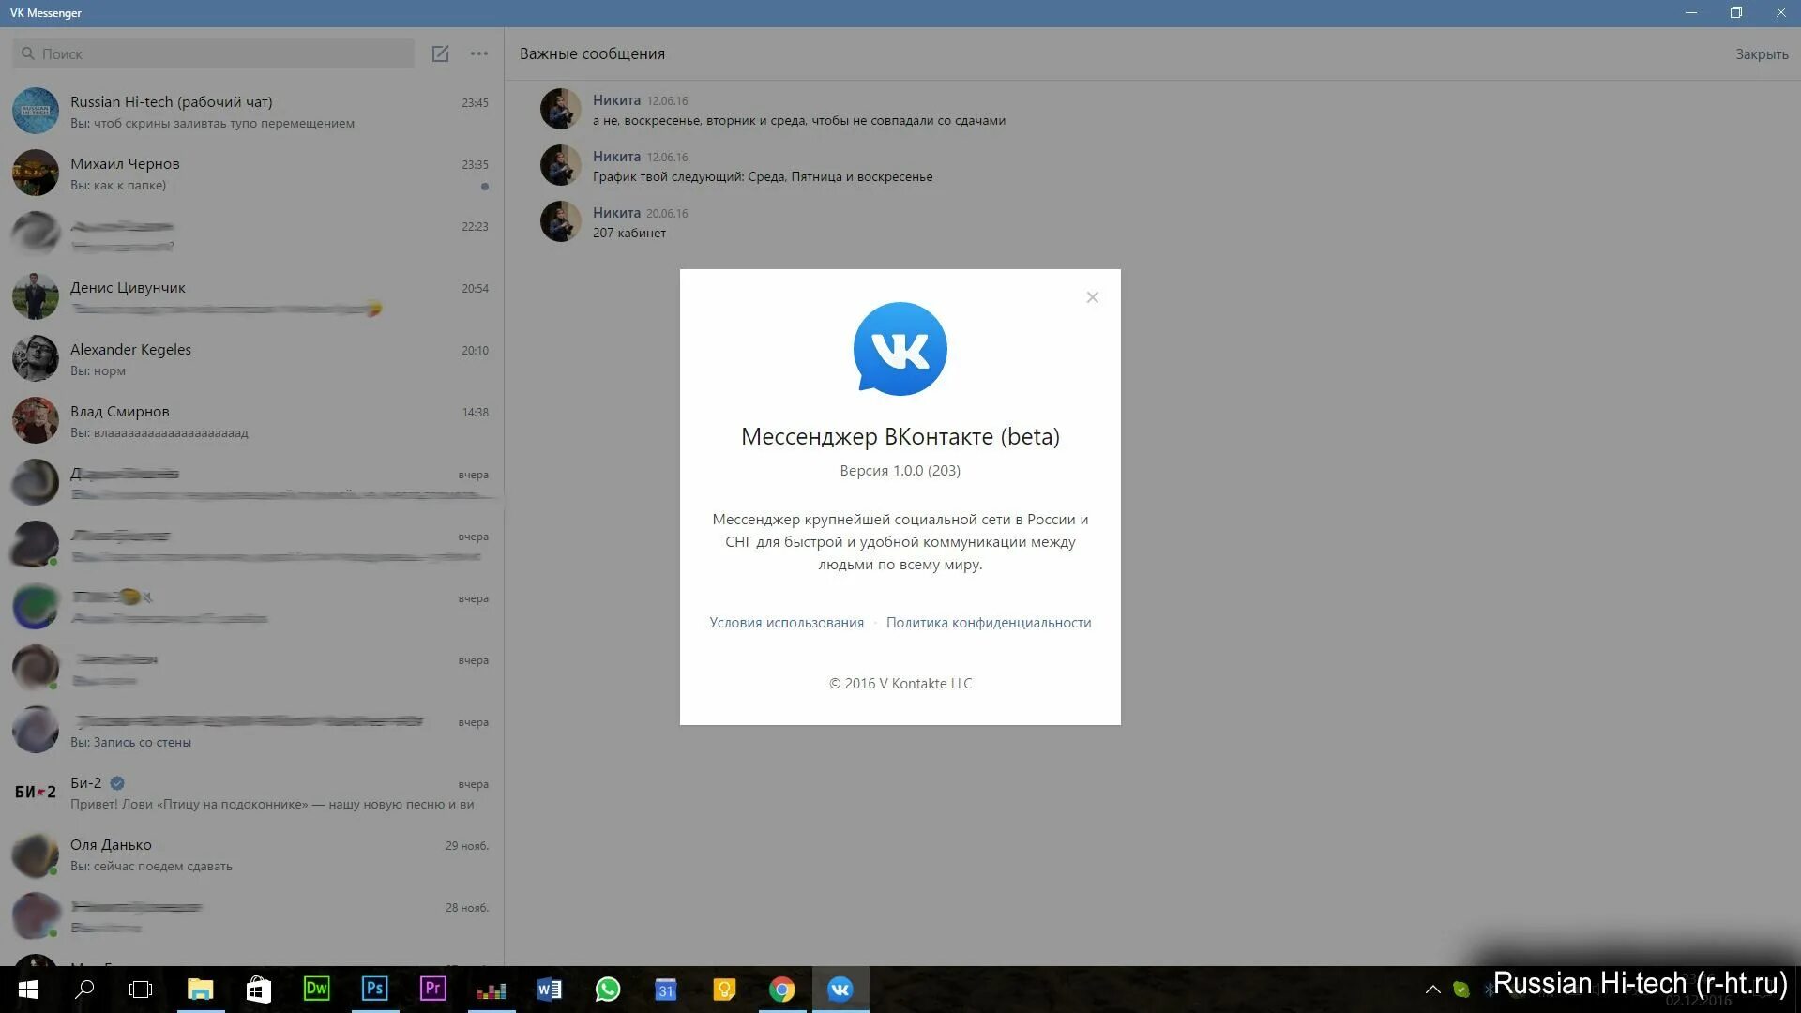Open Google Keep lightbulb app on taskbar

click(x=723, y=989)
